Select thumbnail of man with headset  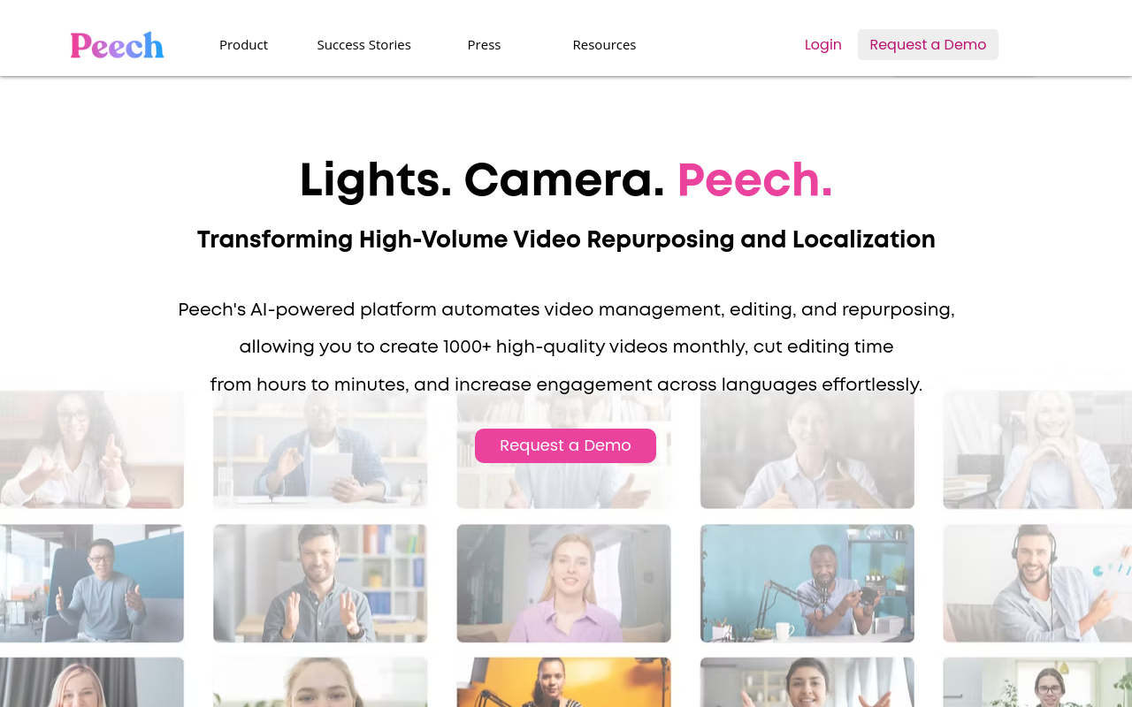[x=1037, y=583]
